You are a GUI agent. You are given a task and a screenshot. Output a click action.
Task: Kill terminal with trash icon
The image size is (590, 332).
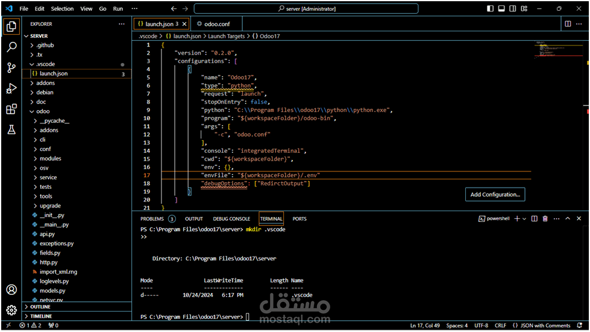(545, 218)
